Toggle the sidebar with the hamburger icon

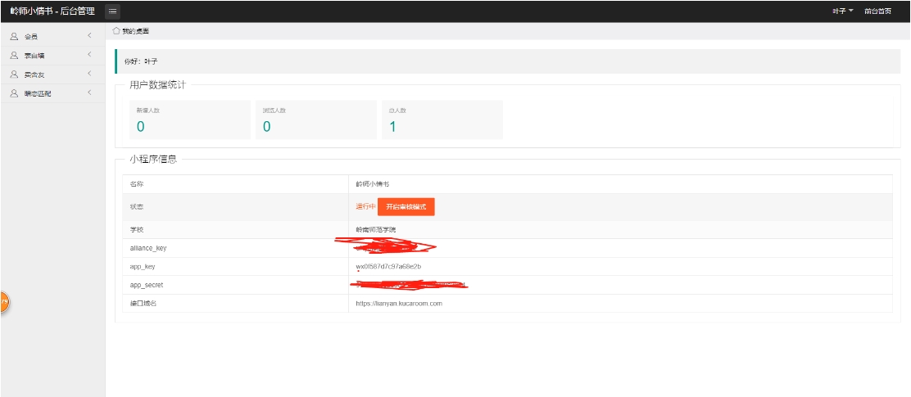(113, 11)
